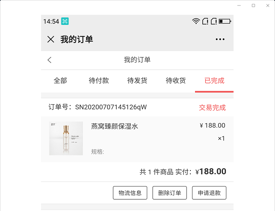
Task: Click the 燕窝臻颜保湿水 product name
Action: (x=115, y=126)
